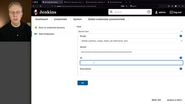Click into the ID text field
Image resolution: width=185 pixels, height=104 pixels.
coord(131,63)
